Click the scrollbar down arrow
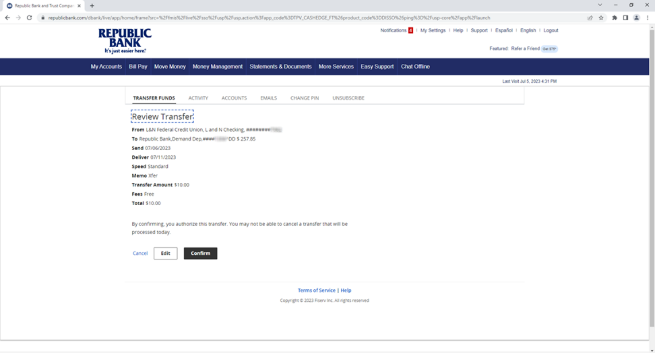 click(x=652, y=350)
